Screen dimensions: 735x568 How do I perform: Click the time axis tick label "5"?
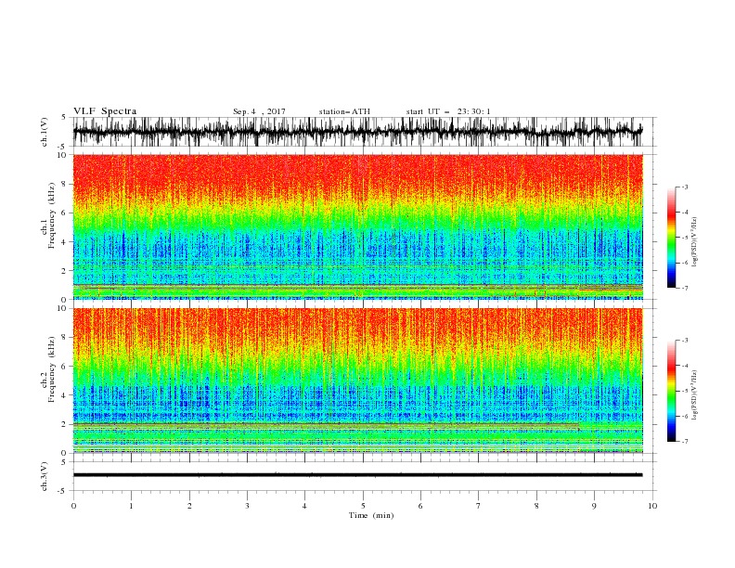[x=363, y=506]
